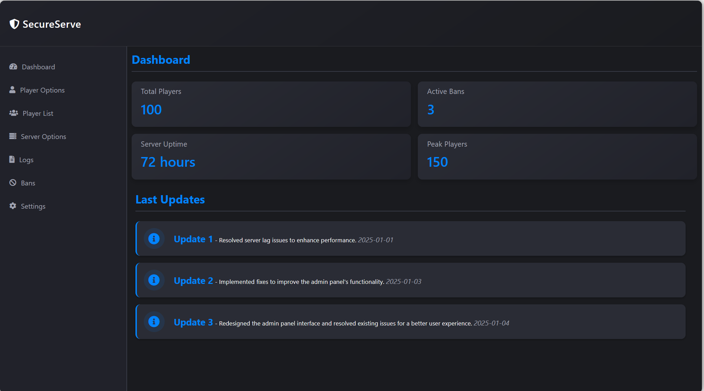Click the Logs document icon
The image size is (704, 391).
click(x=12, y=159)
